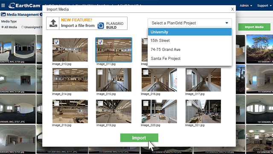Open the hamburger navigation menu
The width and height of the screenshot is (273, 154).
(3, 6)
